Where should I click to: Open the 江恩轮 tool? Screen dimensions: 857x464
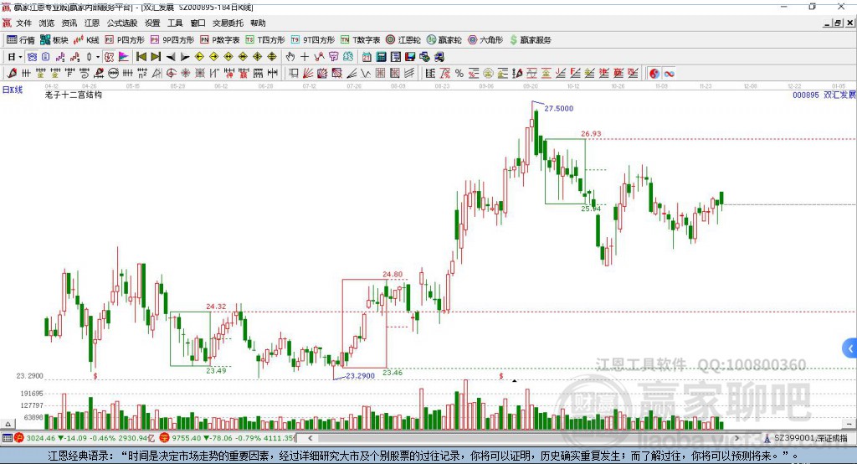coord(403,40)
